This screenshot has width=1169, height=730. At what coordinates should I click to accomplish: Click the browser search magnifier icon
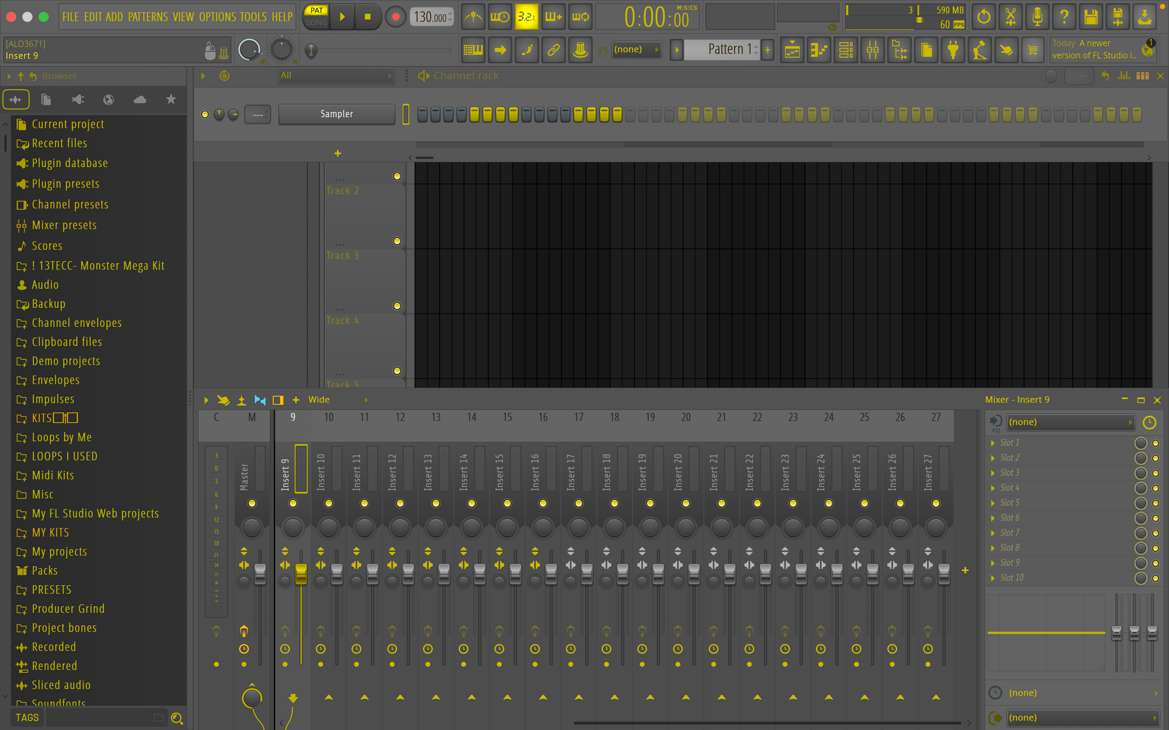[x=177, y=718]
